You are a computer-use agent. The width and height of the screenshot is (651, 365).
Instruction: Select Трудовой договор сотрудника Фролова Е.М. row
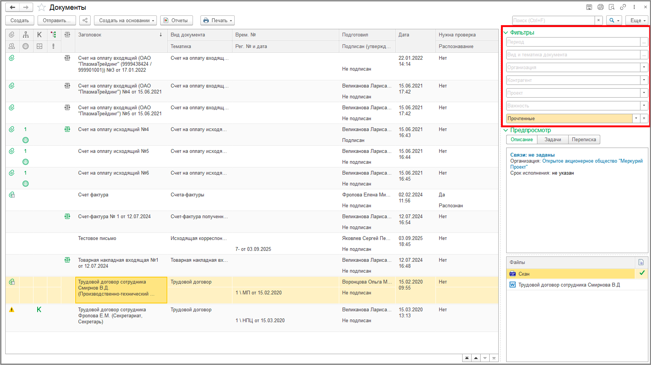[x=252, y=318]
